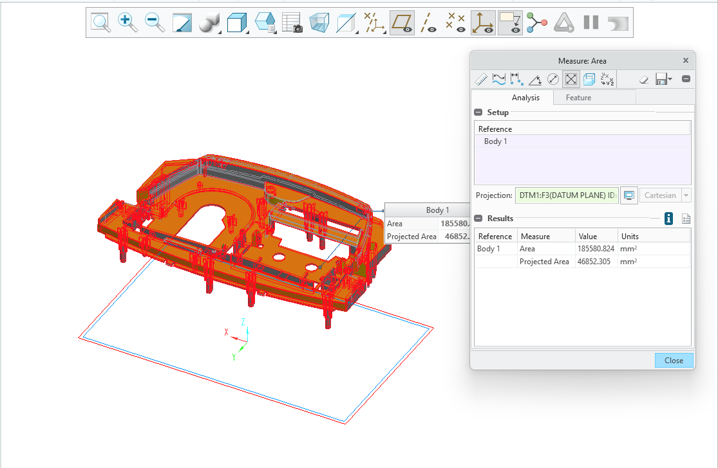The height and width of the screenshot is (468, 718).
Task: Open the Cartesian coordinate dropdown
Action: click(686, 195)
